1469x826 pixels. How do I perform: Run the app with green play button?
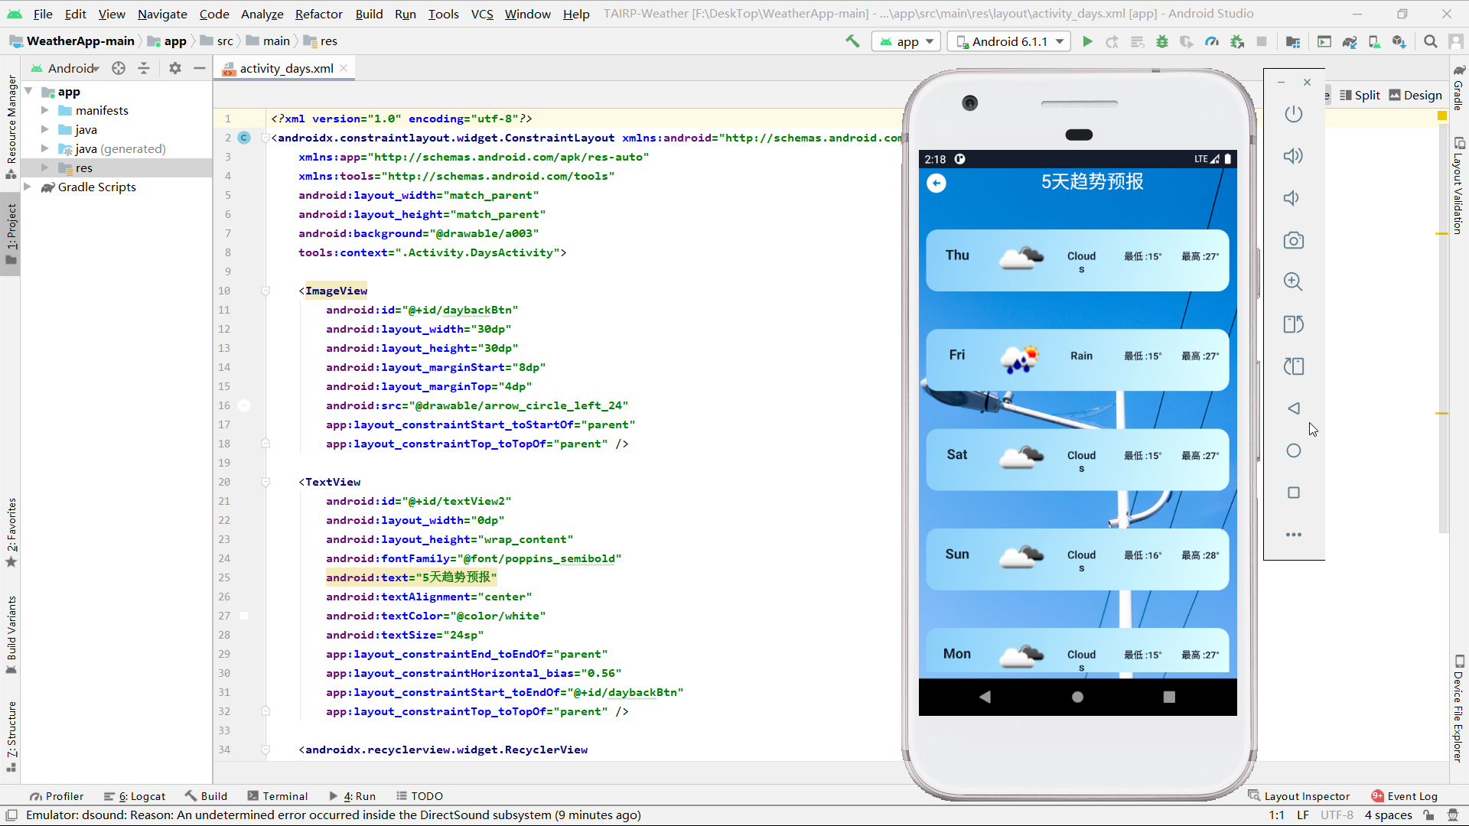click(1087, 41)
